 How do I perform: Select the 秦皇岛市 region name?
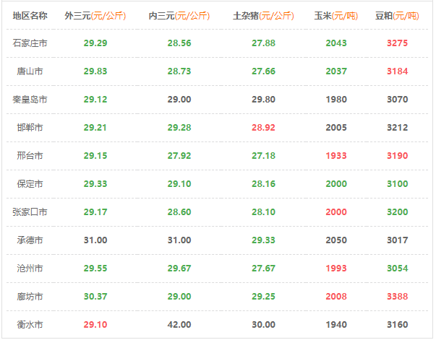[30, 100]
